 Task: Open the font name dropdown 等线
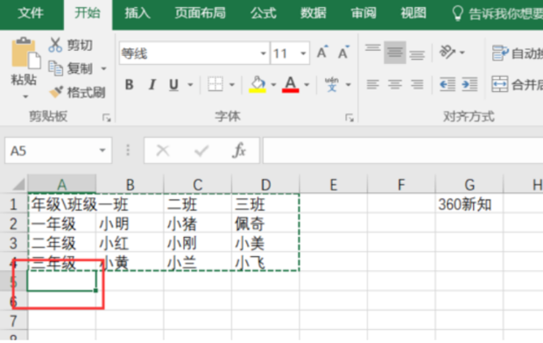[264, 53]
